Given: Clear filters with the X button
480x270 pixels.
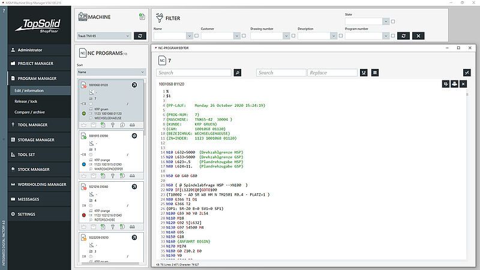Looking at the screenshot, I should [418, 36].
